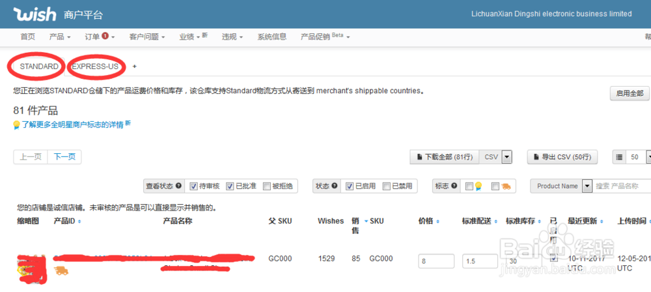This screenshot has height=292, width=651.
Task: Click the orange truck icon under product ID
Action: tap(61, 270)
